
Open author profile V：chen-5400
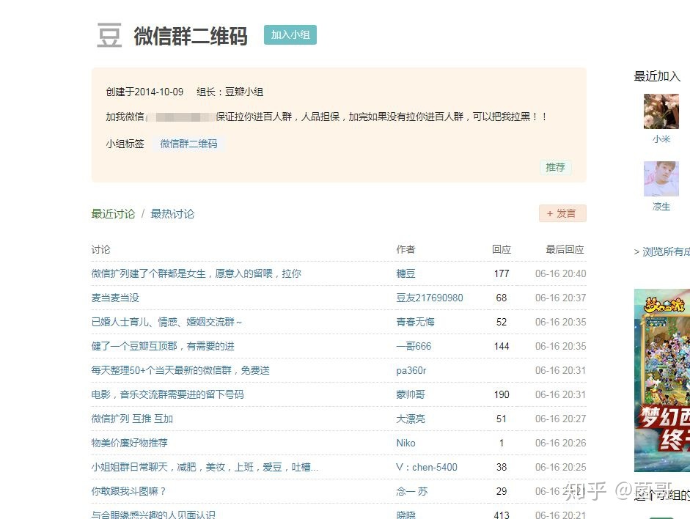tap(427, 467)
